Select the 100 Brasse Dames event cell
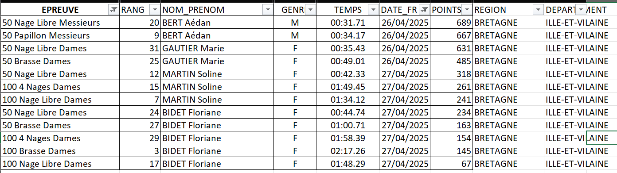This screenshot has height=173, width=617. pyautogui.click(x=60, y=151)
